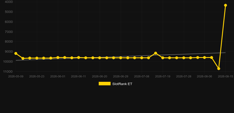The width and height of the screenshot is (234, 113).
Task: Click the 2026-07-28 date axis label
Action: tap(184, 77)
